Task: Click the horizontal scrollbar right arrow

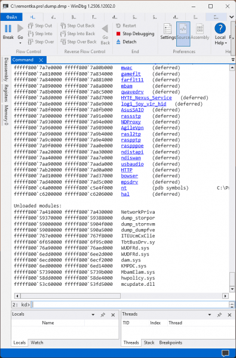Action: [x=225, y=296]
